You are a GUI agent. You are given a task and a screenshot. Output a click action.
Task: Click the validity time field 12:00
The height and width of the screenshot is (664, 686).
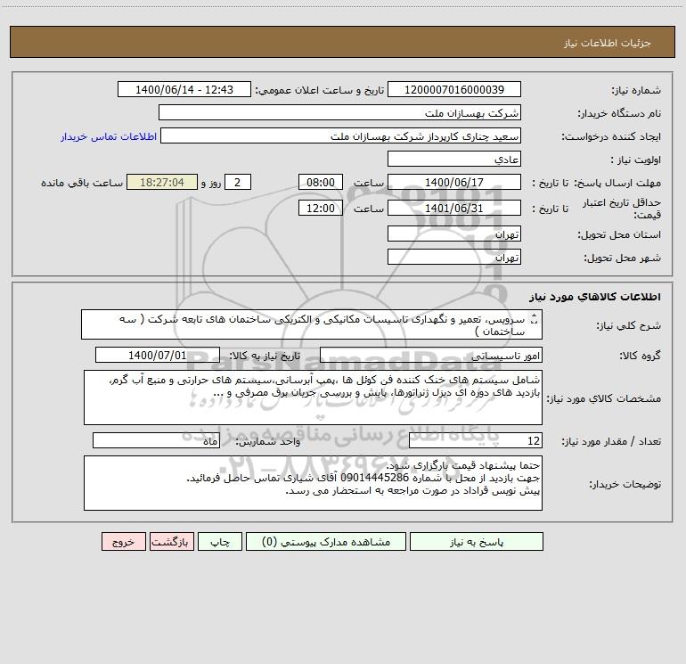point(320,208)
